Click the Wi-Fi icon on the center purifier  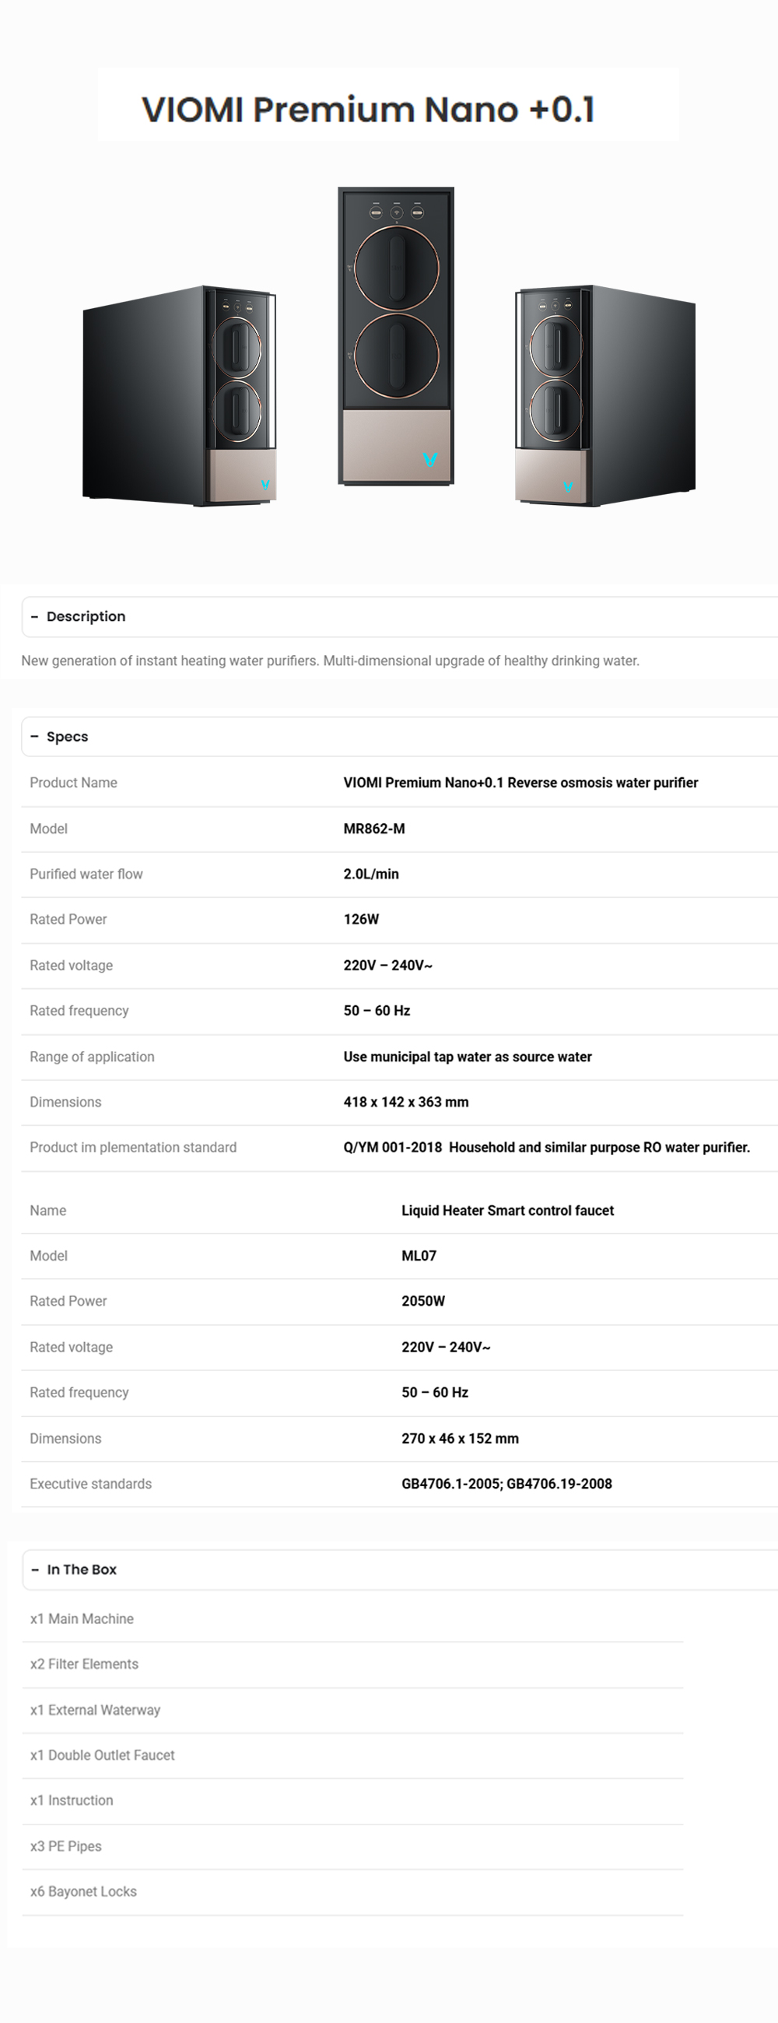click(x=397, y=212)
